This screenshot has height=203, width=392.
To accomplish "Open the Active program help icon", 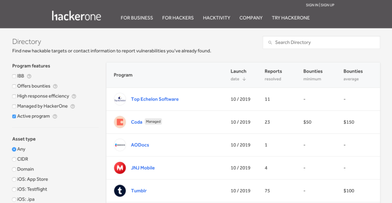I will coord(55,116).
